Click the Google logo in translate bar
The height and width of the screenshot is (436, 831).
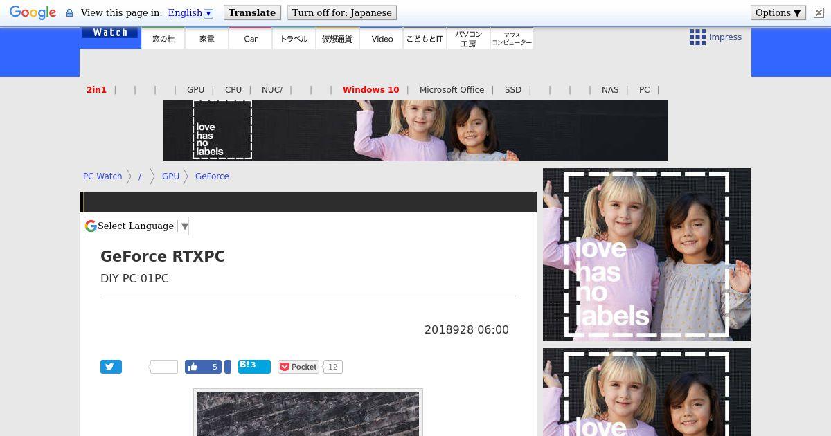[x=33, y=13]
